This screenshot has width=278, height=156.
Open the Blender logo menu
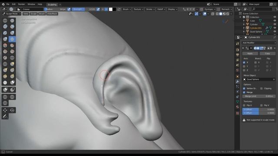click(3, 4)
